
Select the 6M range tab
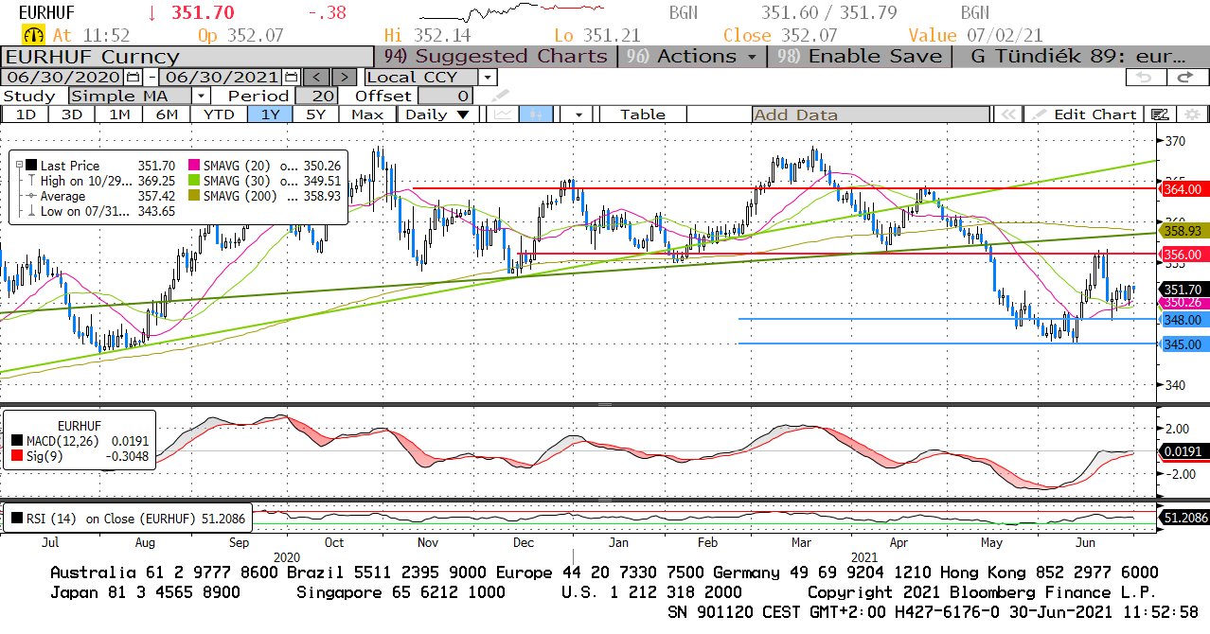pyautogui.click(x=167, y=114)
